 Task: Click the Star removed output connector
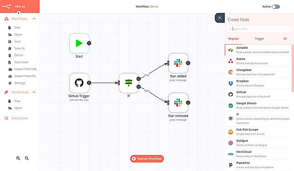(x=188, y=103)
